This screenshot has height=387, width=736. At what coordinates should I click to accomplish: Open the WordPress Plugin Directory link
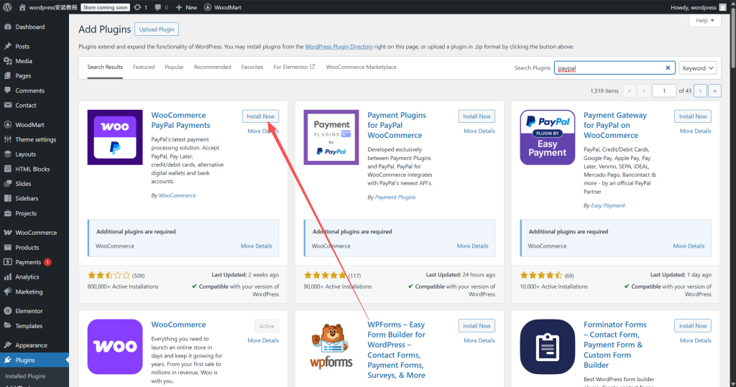point(339,47)
